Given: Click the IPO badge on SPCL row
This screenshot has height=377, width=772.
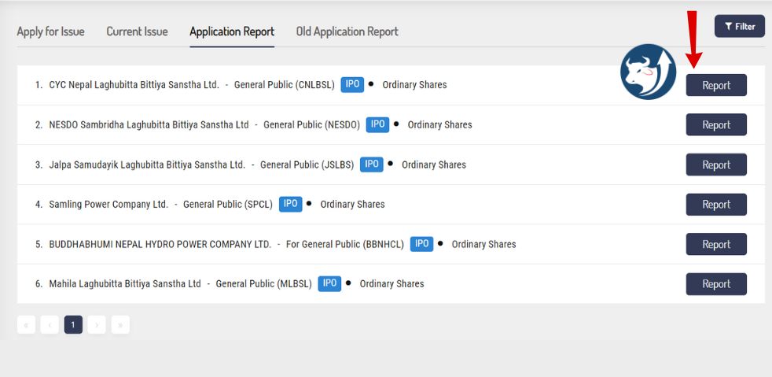Looking at the screenshot, I should [291, 204].
